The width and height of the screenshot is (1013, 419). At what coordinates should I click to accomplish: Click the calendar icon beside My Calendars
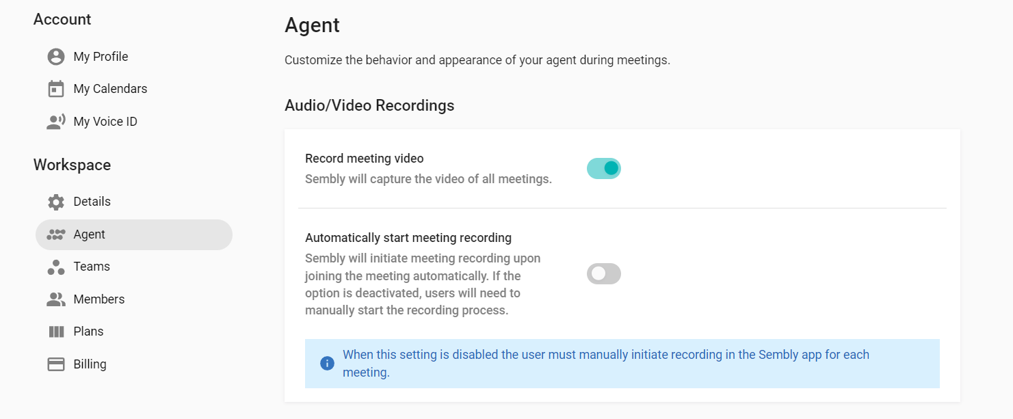[x=56, y=89]
